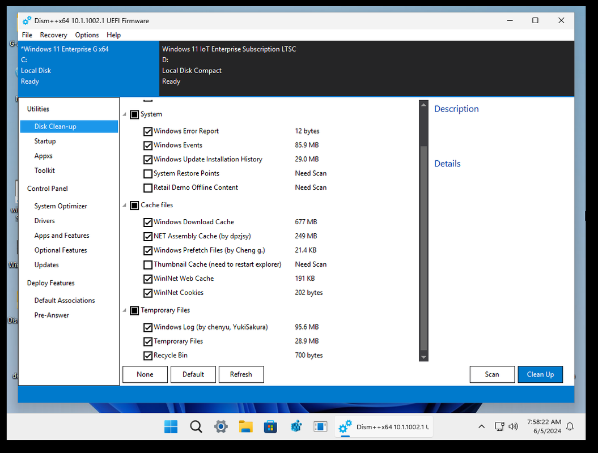This screenshot has width=598, height=453.
Task: Open Pre-Answer page
Action: tap(52, 315)
